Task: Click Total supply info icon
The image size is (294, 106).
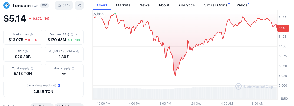Action: (32, 69)
